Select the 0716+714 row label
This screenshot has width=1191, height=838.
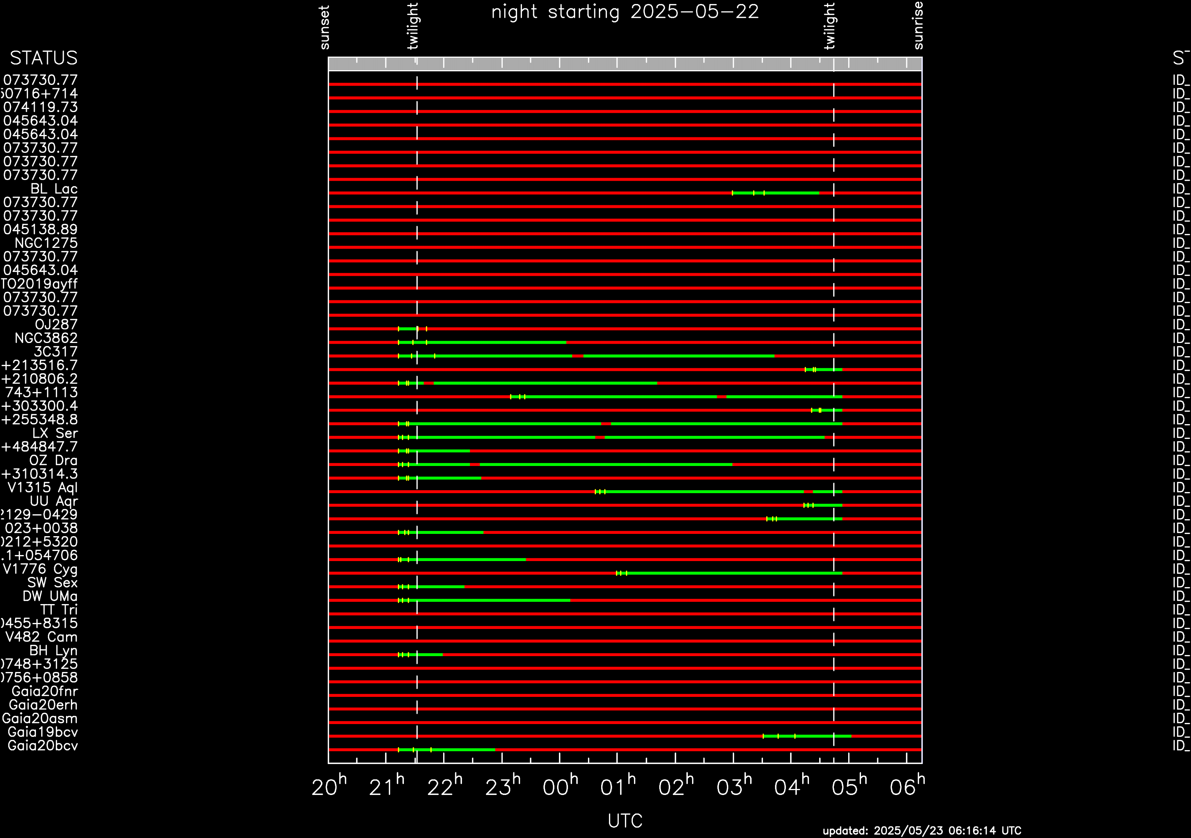point(39,94)
